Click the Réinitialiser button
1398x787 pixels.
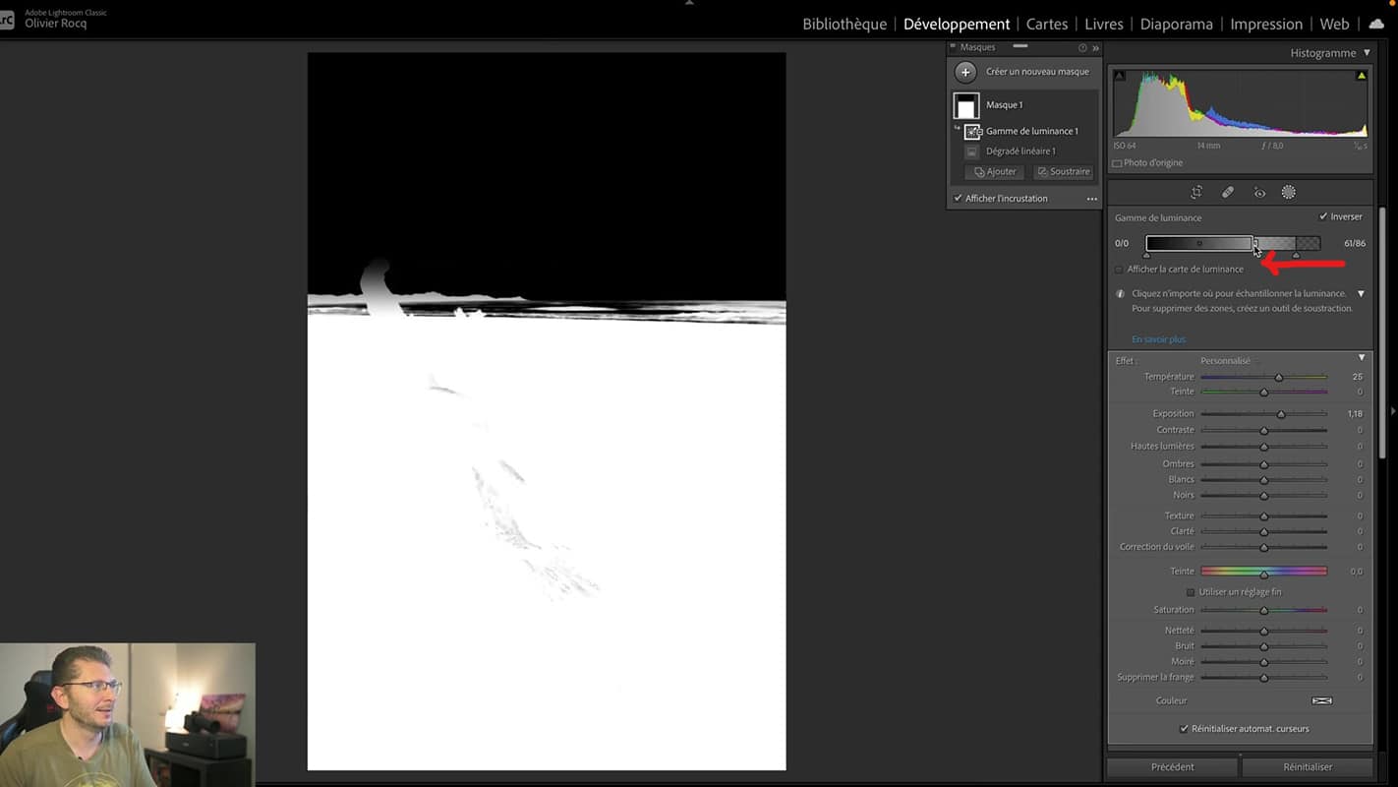(1308, 767)
